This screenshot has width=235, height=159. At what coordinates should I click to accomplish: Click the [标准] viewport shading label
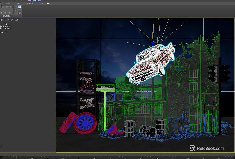pos(12,20)
